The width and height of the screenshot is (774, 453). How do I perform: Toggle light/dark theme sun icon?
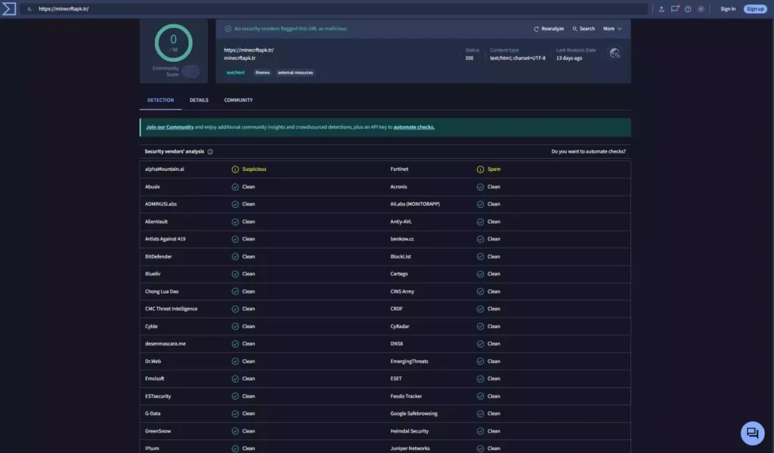tap(701, 9)
